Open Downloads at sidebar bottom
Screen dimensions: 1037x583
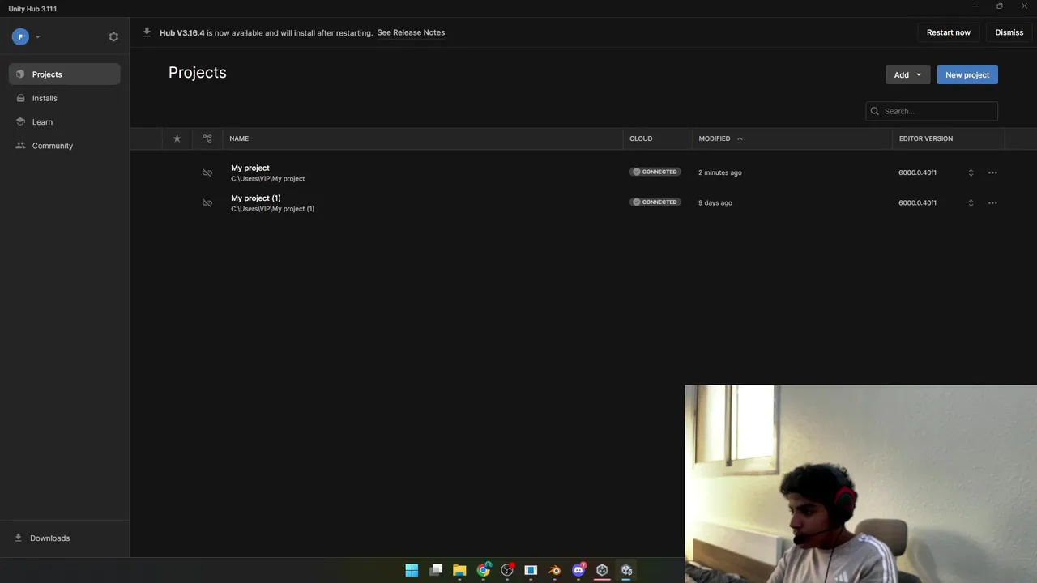point(65,538)
